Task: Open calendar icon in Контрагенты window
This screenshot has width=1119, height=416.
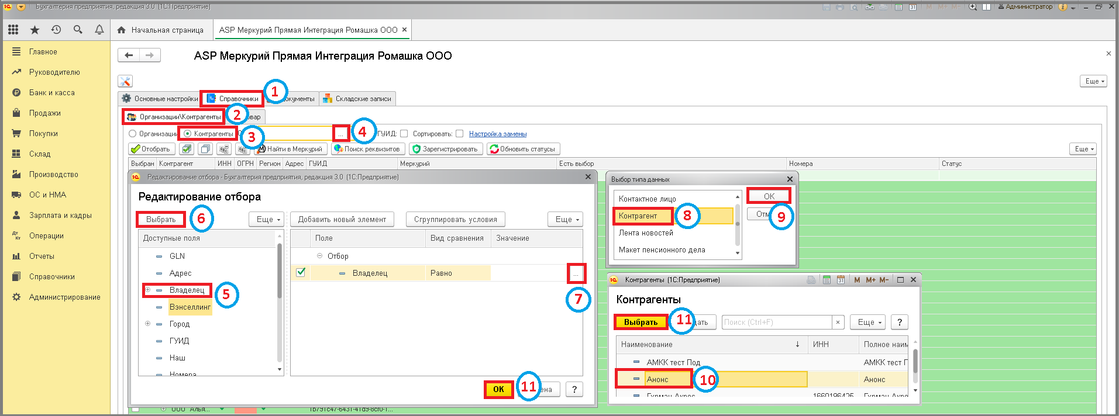Action: (x=841, y=280)
